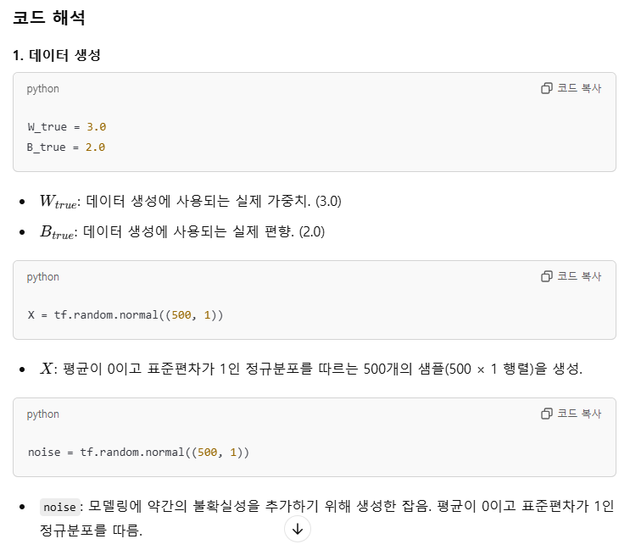This screenshot has width=630, height=550.
Task: Click the python label above X = tf.random code
Action: (x=43, y=277)
